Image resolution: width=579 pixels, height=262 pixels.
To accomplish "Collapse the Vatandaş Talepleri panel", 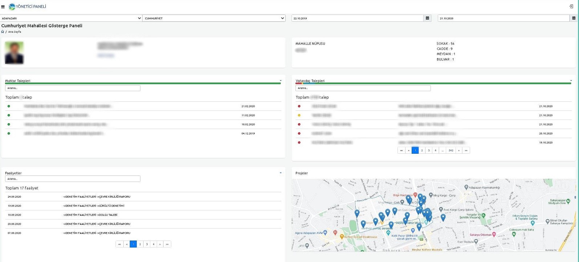I will (x=571, y=81).
